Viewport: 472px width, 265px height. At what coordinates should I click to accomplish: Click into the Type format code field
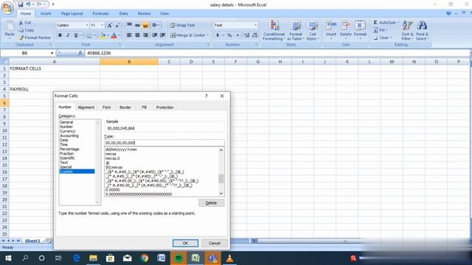pos(164,143)
